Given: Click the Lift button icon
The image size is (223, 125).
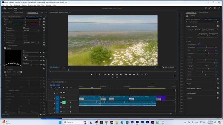Looking at the screenshot, I should [x=126, y=74].
